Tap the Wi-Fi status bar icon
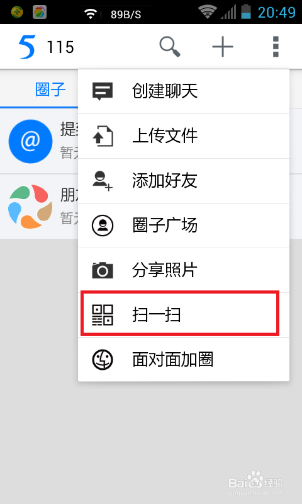 tap(206, 12)
